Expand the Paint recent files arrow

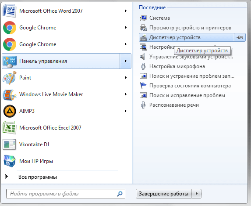(126, 78)
